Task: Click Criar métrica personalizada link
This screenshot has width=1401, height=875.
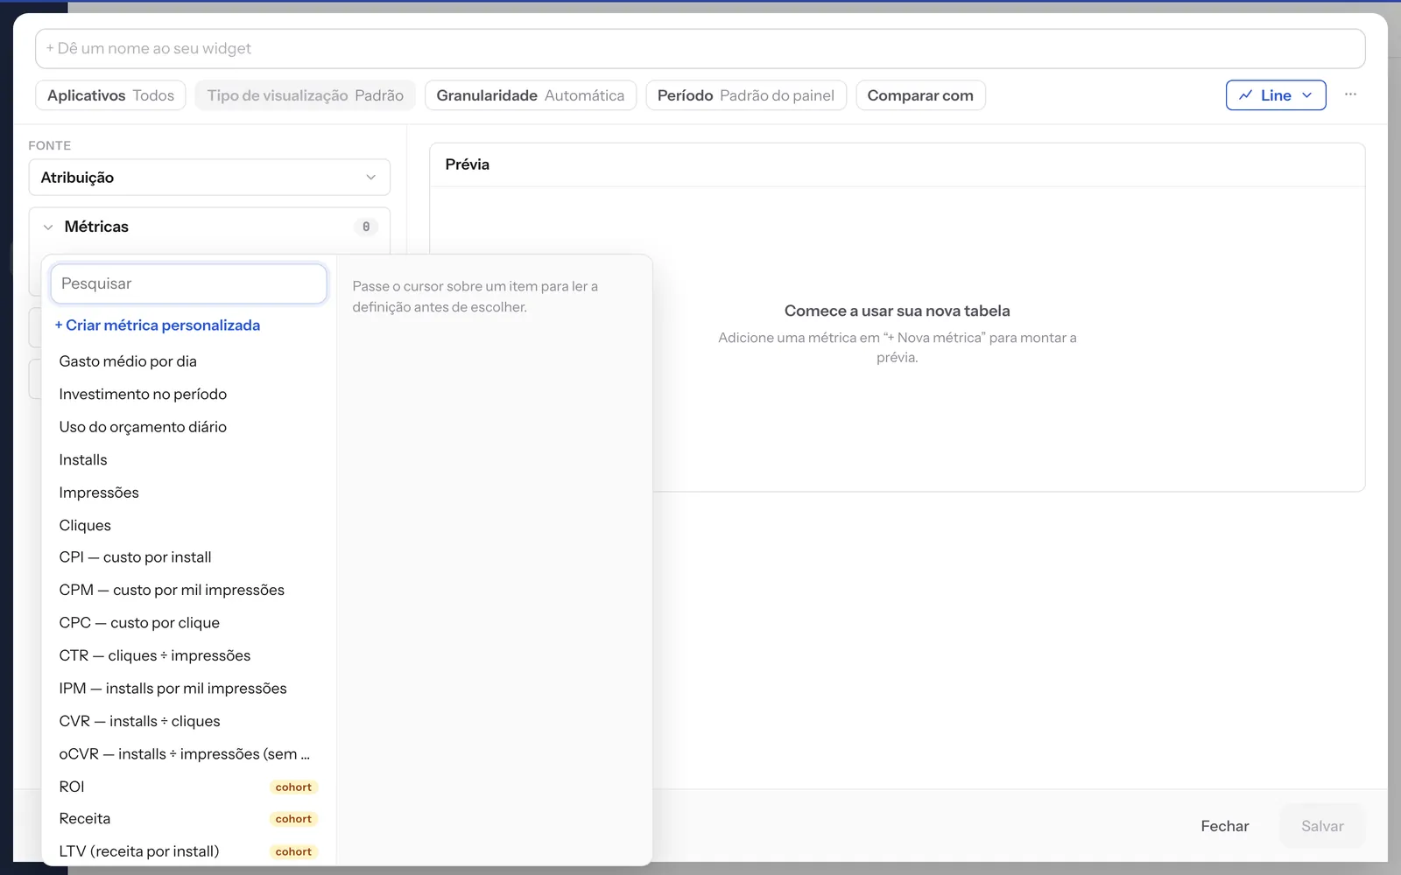Action: point(158,325)
